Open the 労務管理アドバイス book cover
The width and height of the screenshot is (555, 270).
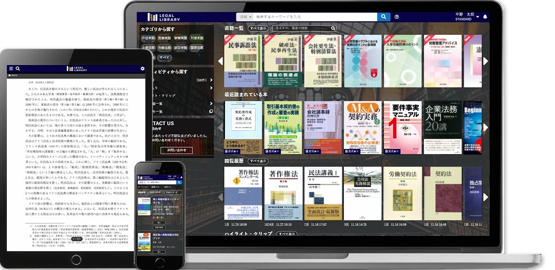click(x=443, y=61)
